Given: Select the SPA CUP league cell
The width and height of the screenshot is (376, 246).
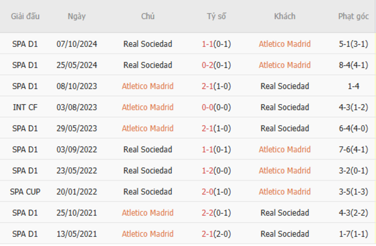Looking at the screenshot, I should point(25,192).
